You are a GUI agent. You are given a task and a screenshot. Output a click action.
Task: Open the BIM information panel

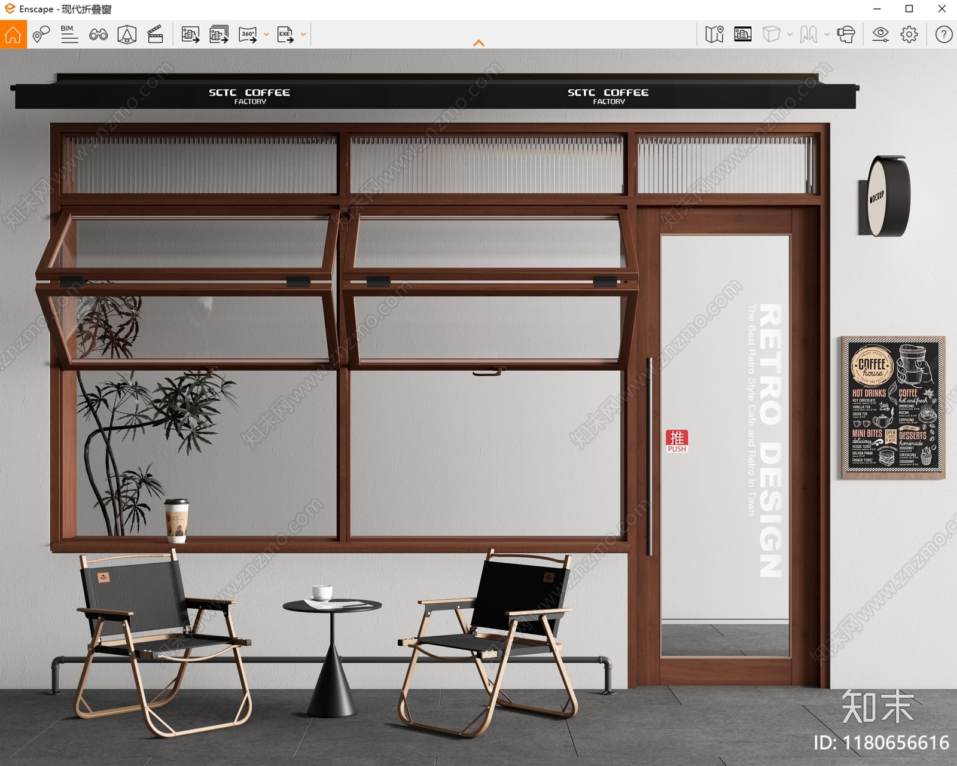pyautogui.click(x=69, y=34)
